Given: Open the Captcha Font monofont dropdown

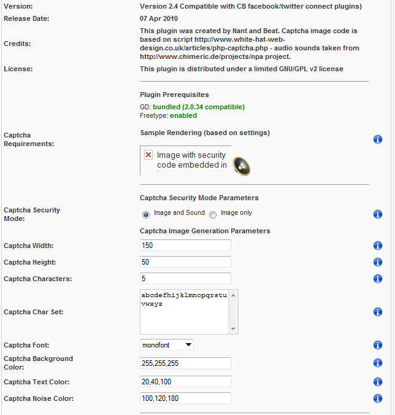Looking at the screenshot, I should 167,345.
